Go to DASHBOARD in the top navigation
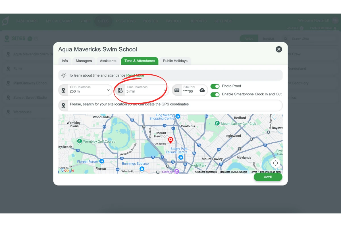 pyautogui.click(x=27, y=21)
